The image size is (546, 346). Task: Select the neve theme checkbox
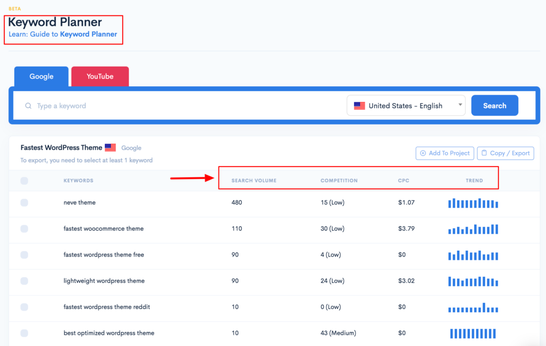click(x=24, y=202)
